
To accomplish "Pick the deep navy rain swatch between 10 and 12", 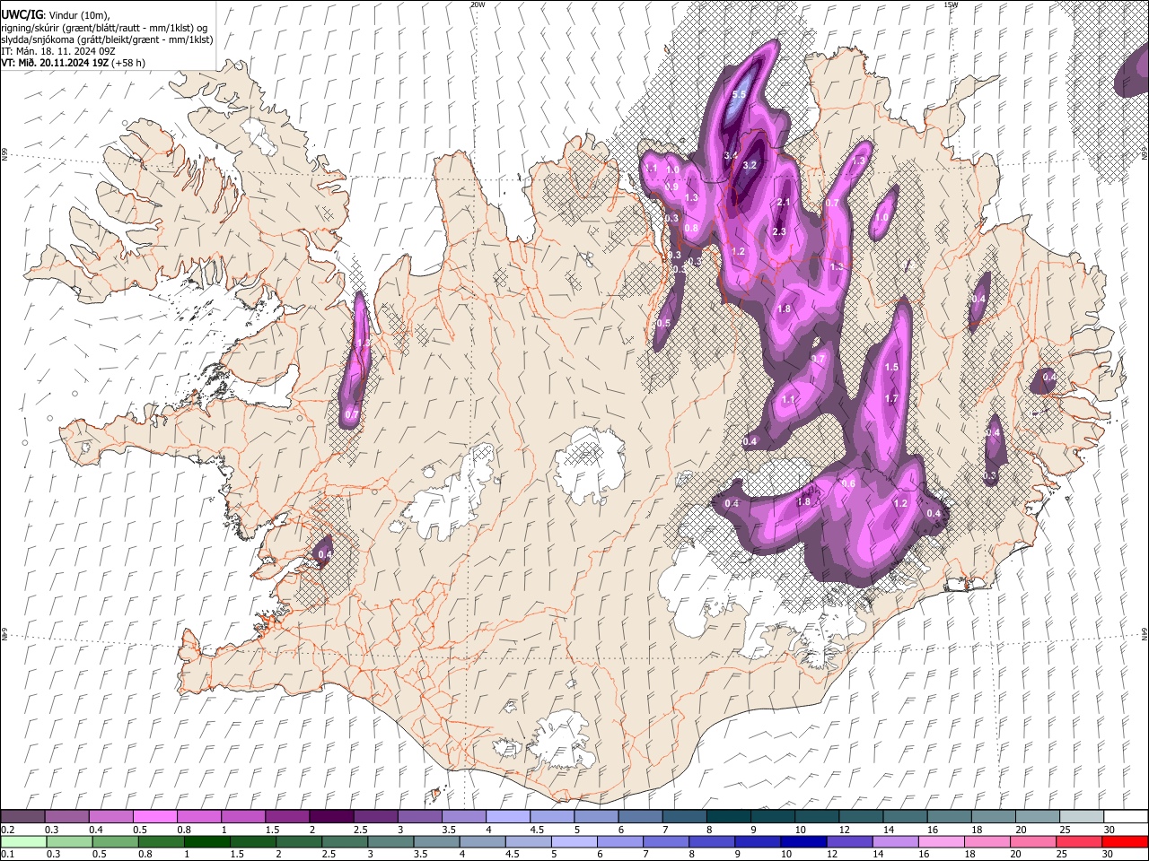I will pos(803,841).
